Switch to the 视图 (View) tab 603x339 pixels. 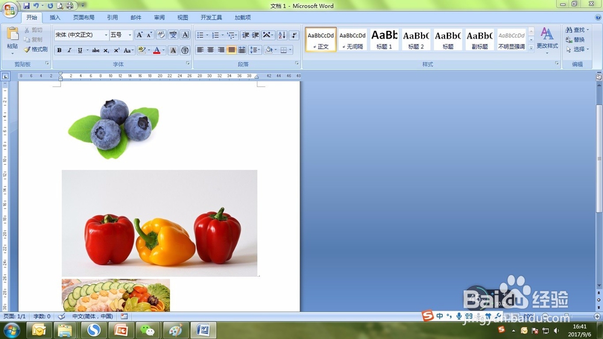tap(183, 17)
